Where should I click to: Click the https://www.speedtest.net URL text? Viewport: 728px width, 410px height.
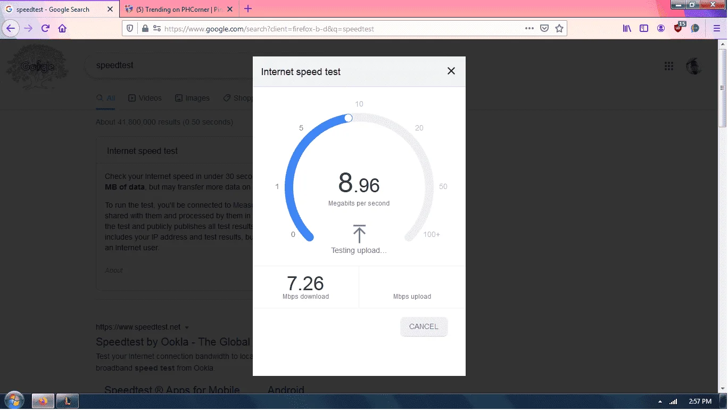click(x=138, y=327)
